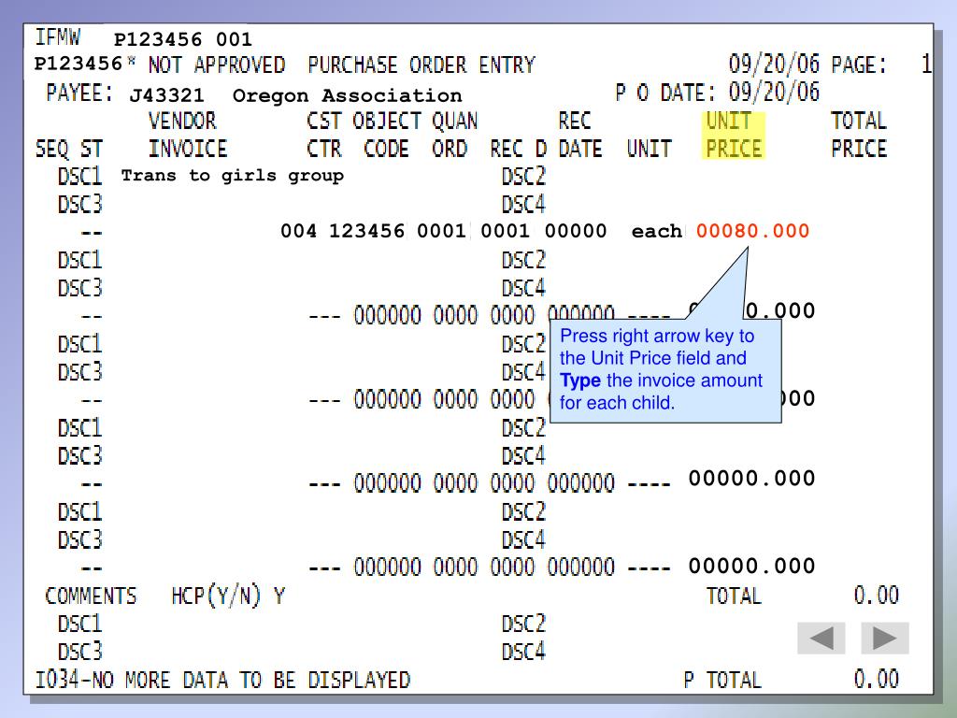Click the PURCHASE ORDER ENTRY title
This screenshot has width=957, height=718.
click(x=421, y=65)
